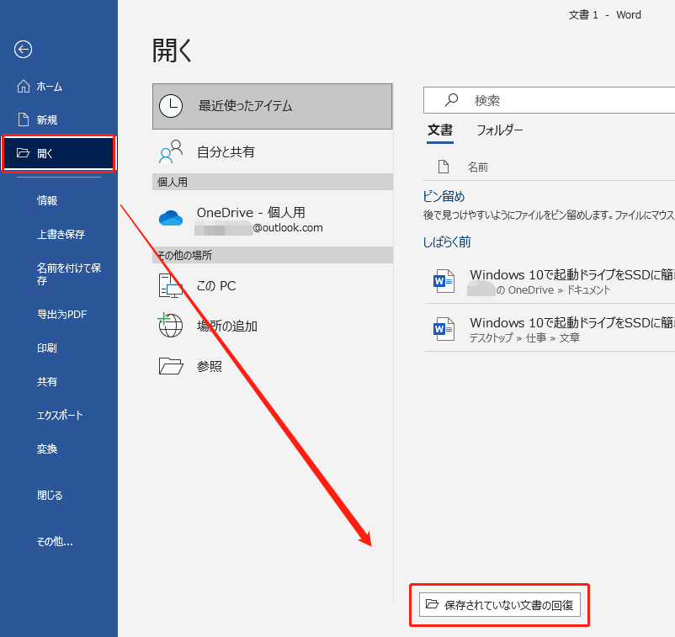Select エクスポート in the sidebar

[x=60, y=415]
